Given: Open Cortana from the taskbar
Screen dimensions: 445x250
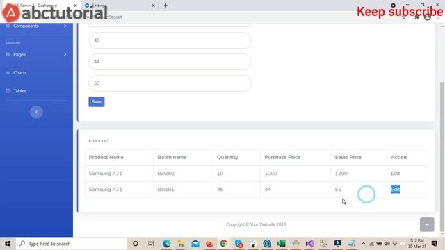Looking at the screenshot, I should (136, 244).
